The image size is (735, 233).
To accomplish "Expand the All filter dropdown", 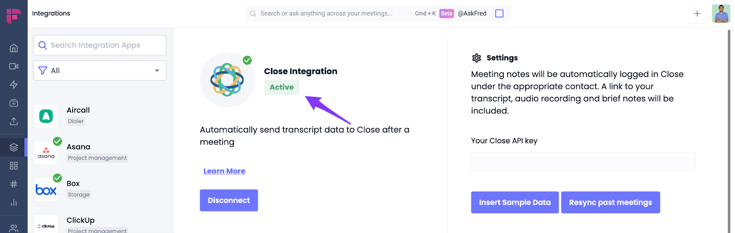I will click(100, 71).
